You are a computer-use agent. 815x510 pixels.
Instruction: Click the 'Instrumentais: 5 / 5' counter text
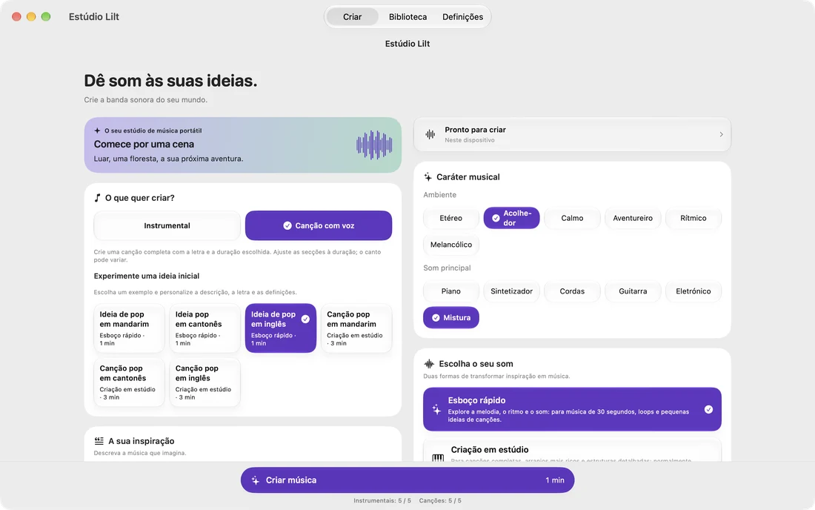tap(382, 500)
